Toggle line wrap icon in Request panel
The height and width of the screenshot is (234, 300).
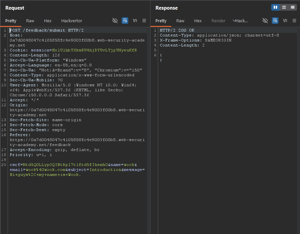tap(125, 21)
